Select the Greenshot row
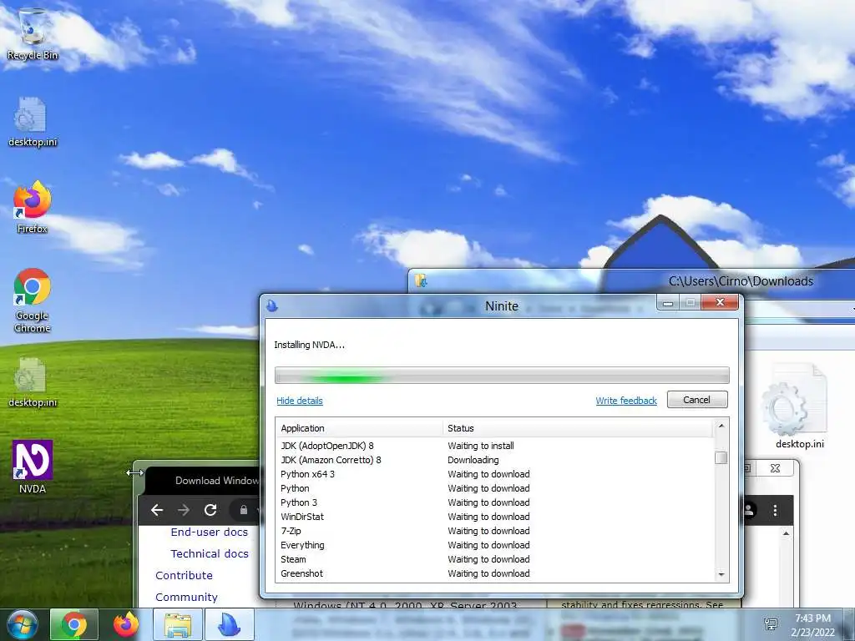The image size is (855, 641). click(x=495, y=573)
